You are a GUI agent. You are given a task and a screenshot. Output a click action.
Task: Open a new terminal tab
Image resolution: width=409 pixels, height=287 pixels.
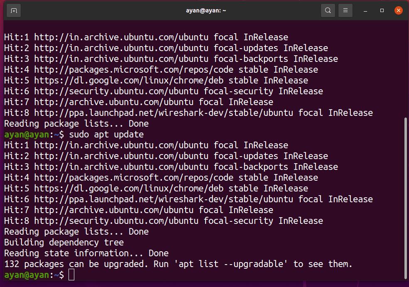tap(14, 10)
